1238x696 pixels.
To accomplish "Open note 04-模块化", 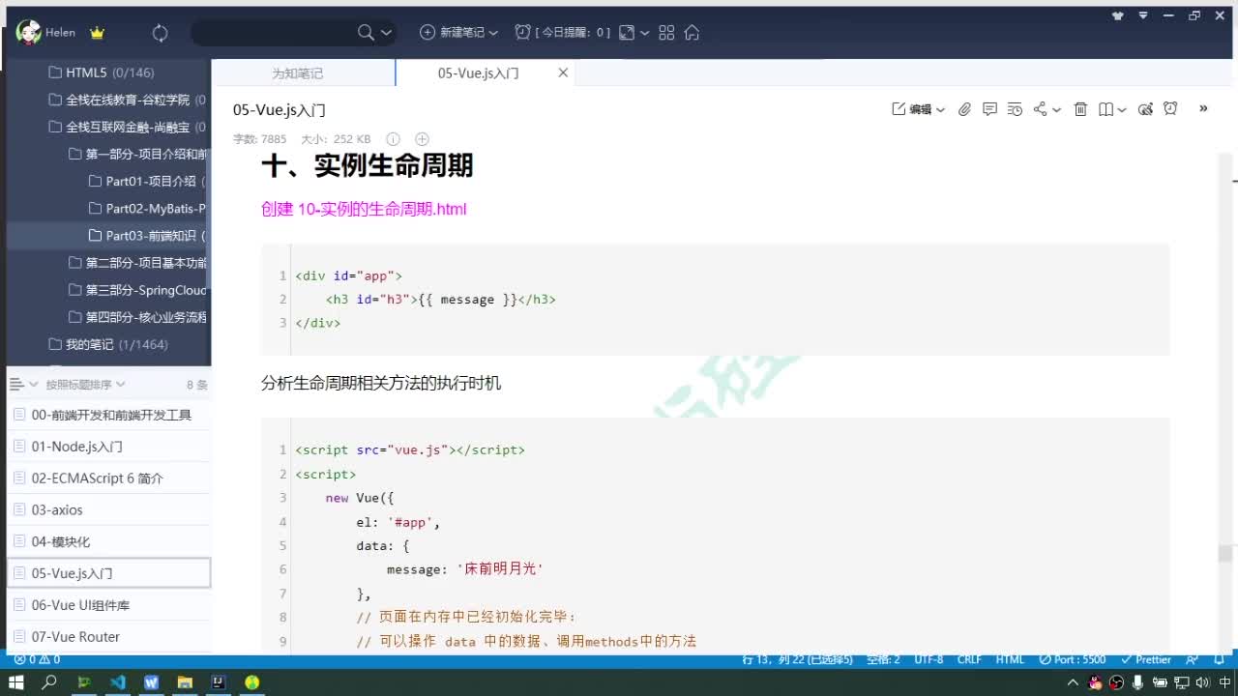I will (108, 541).
